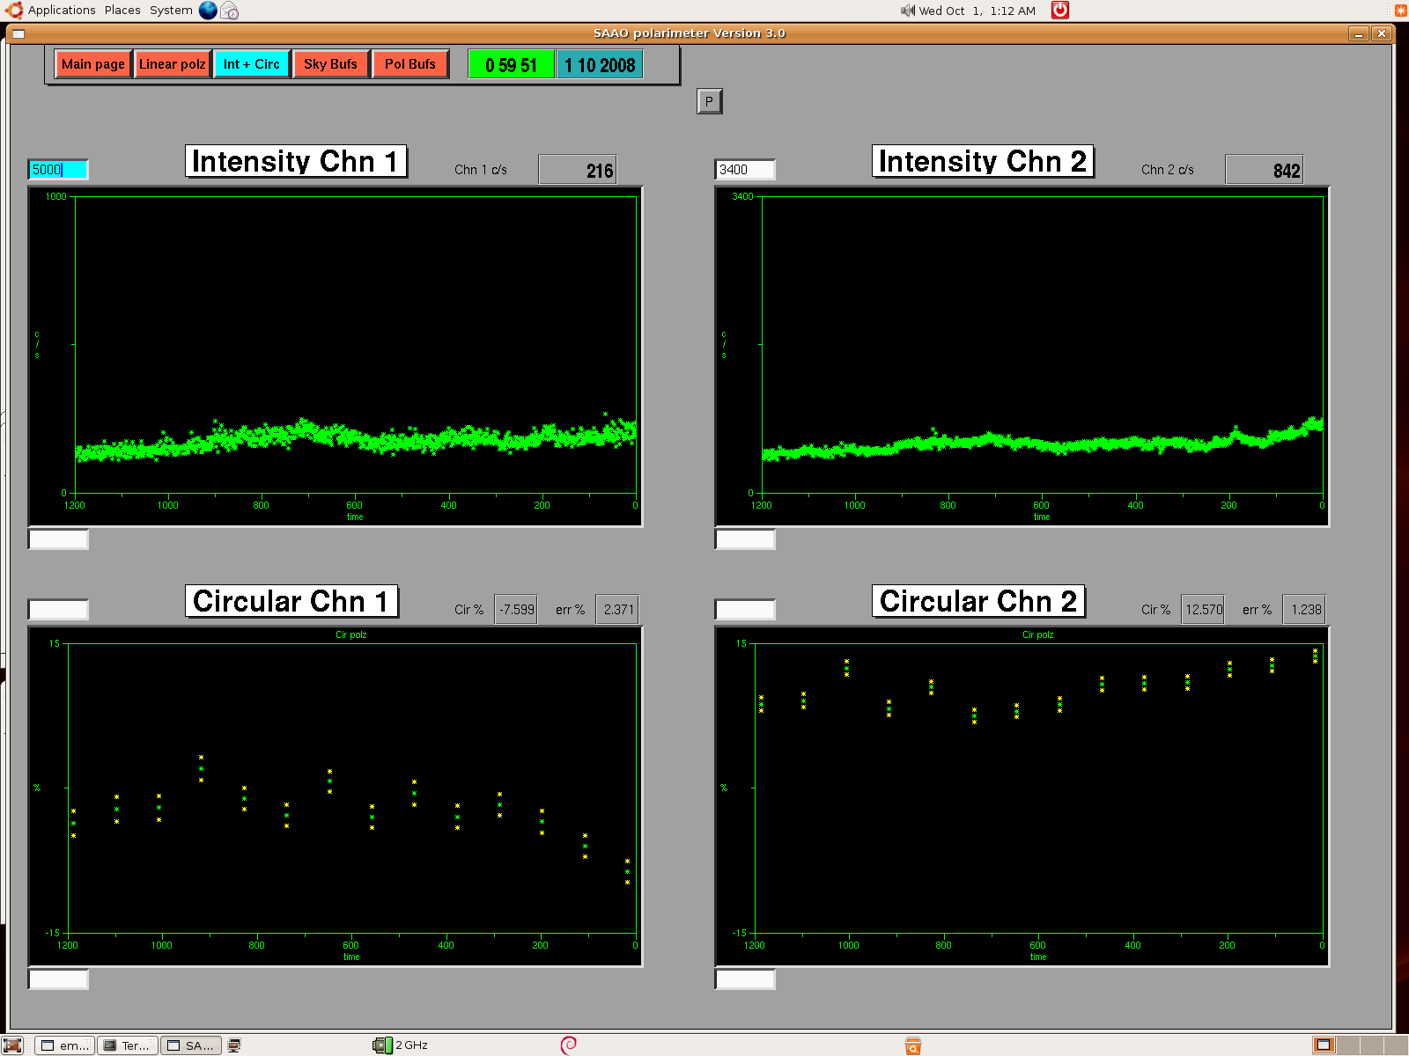The width and height of the screenshot is (1409, 1056).
Task: Click the Chn 1 err % value 2.371
Action: tap(617, 609)
